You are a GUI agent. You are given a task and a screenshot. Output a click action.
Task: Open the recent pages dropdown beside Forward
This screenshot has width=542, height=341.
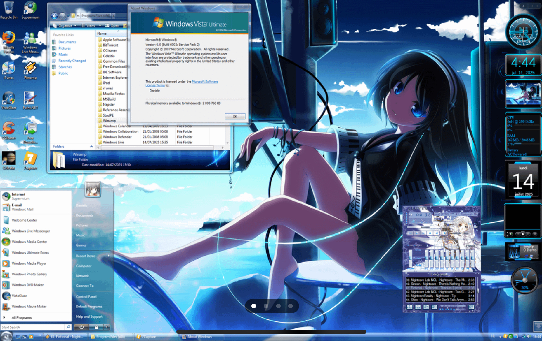[68, 16]
